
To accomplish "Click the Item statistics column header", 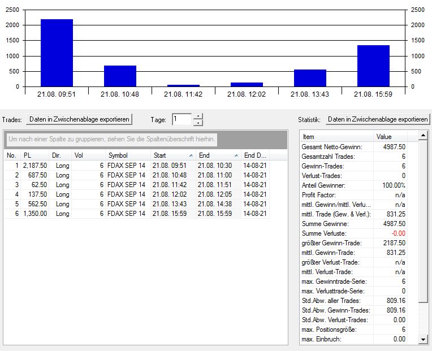I will coord(337,137).
